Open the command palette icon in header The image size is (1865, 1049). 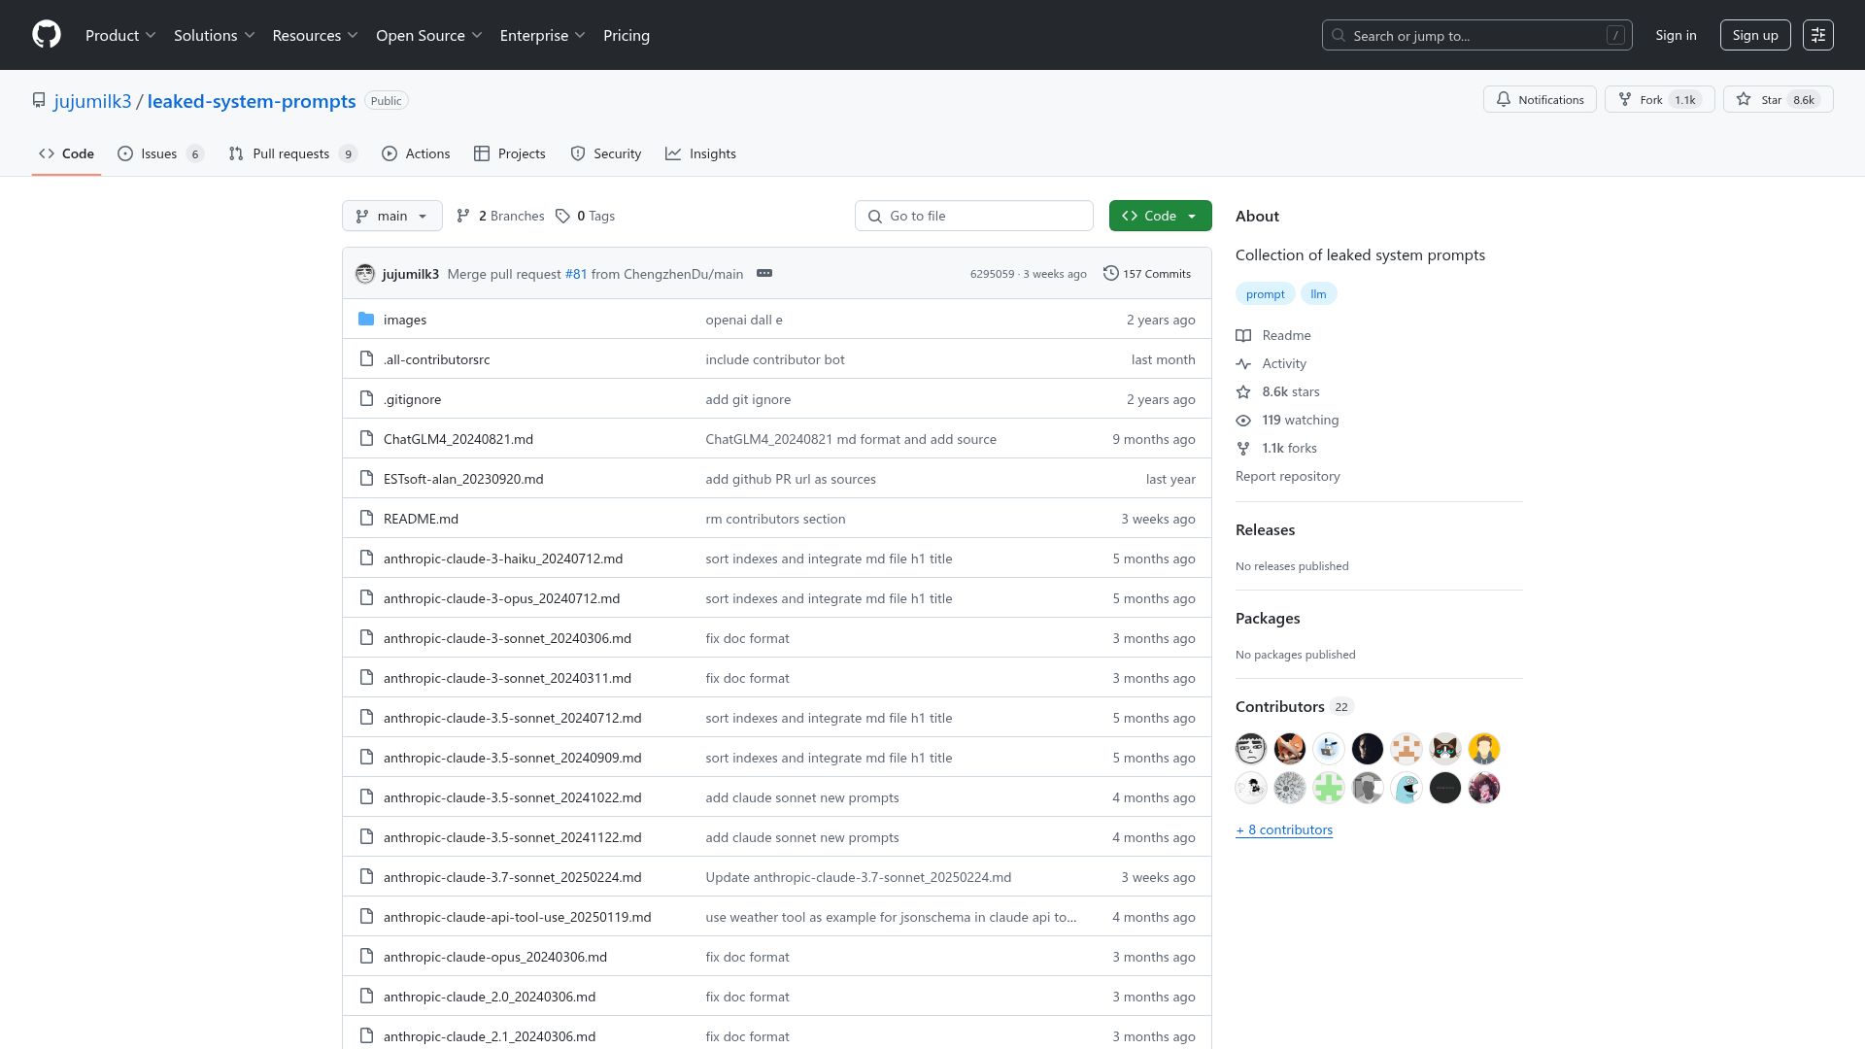point(1817,35)
